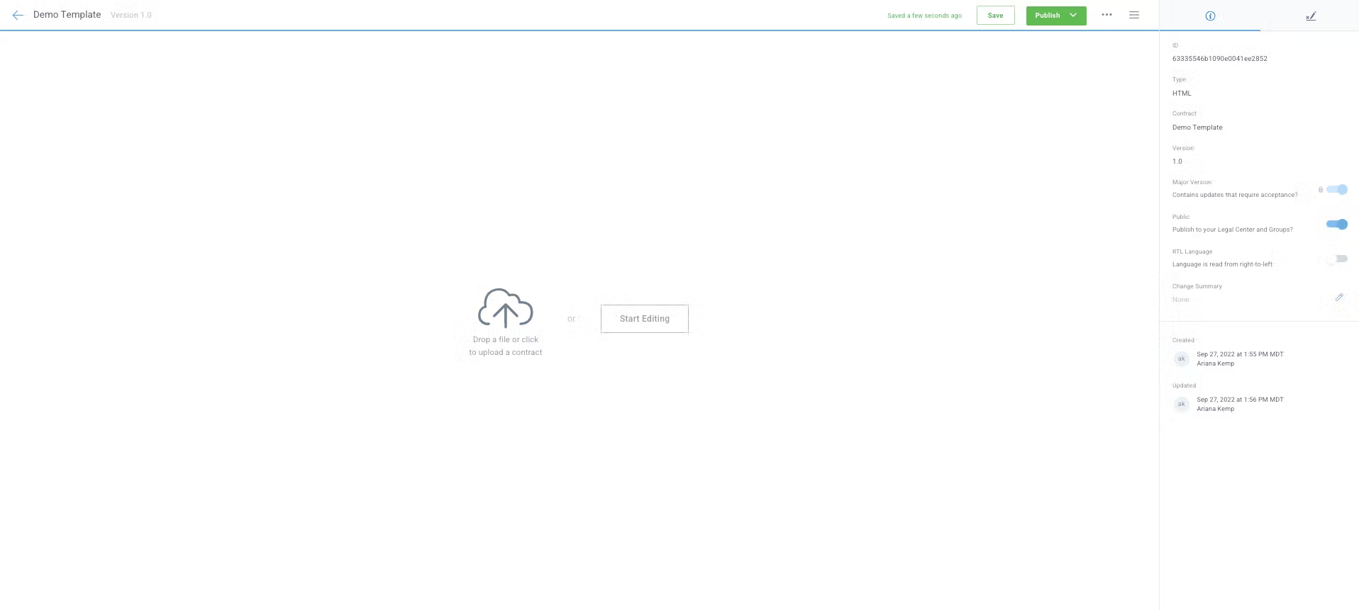Click the 1.0 version value
The image size is (1359, 610).
(x=1177, y=162)
